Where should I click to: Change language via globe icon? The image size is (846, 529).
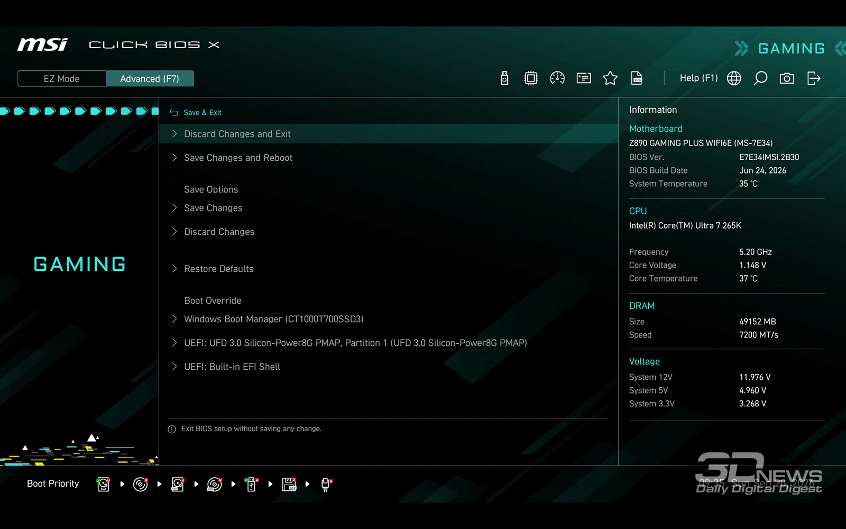tap(734, 78)
